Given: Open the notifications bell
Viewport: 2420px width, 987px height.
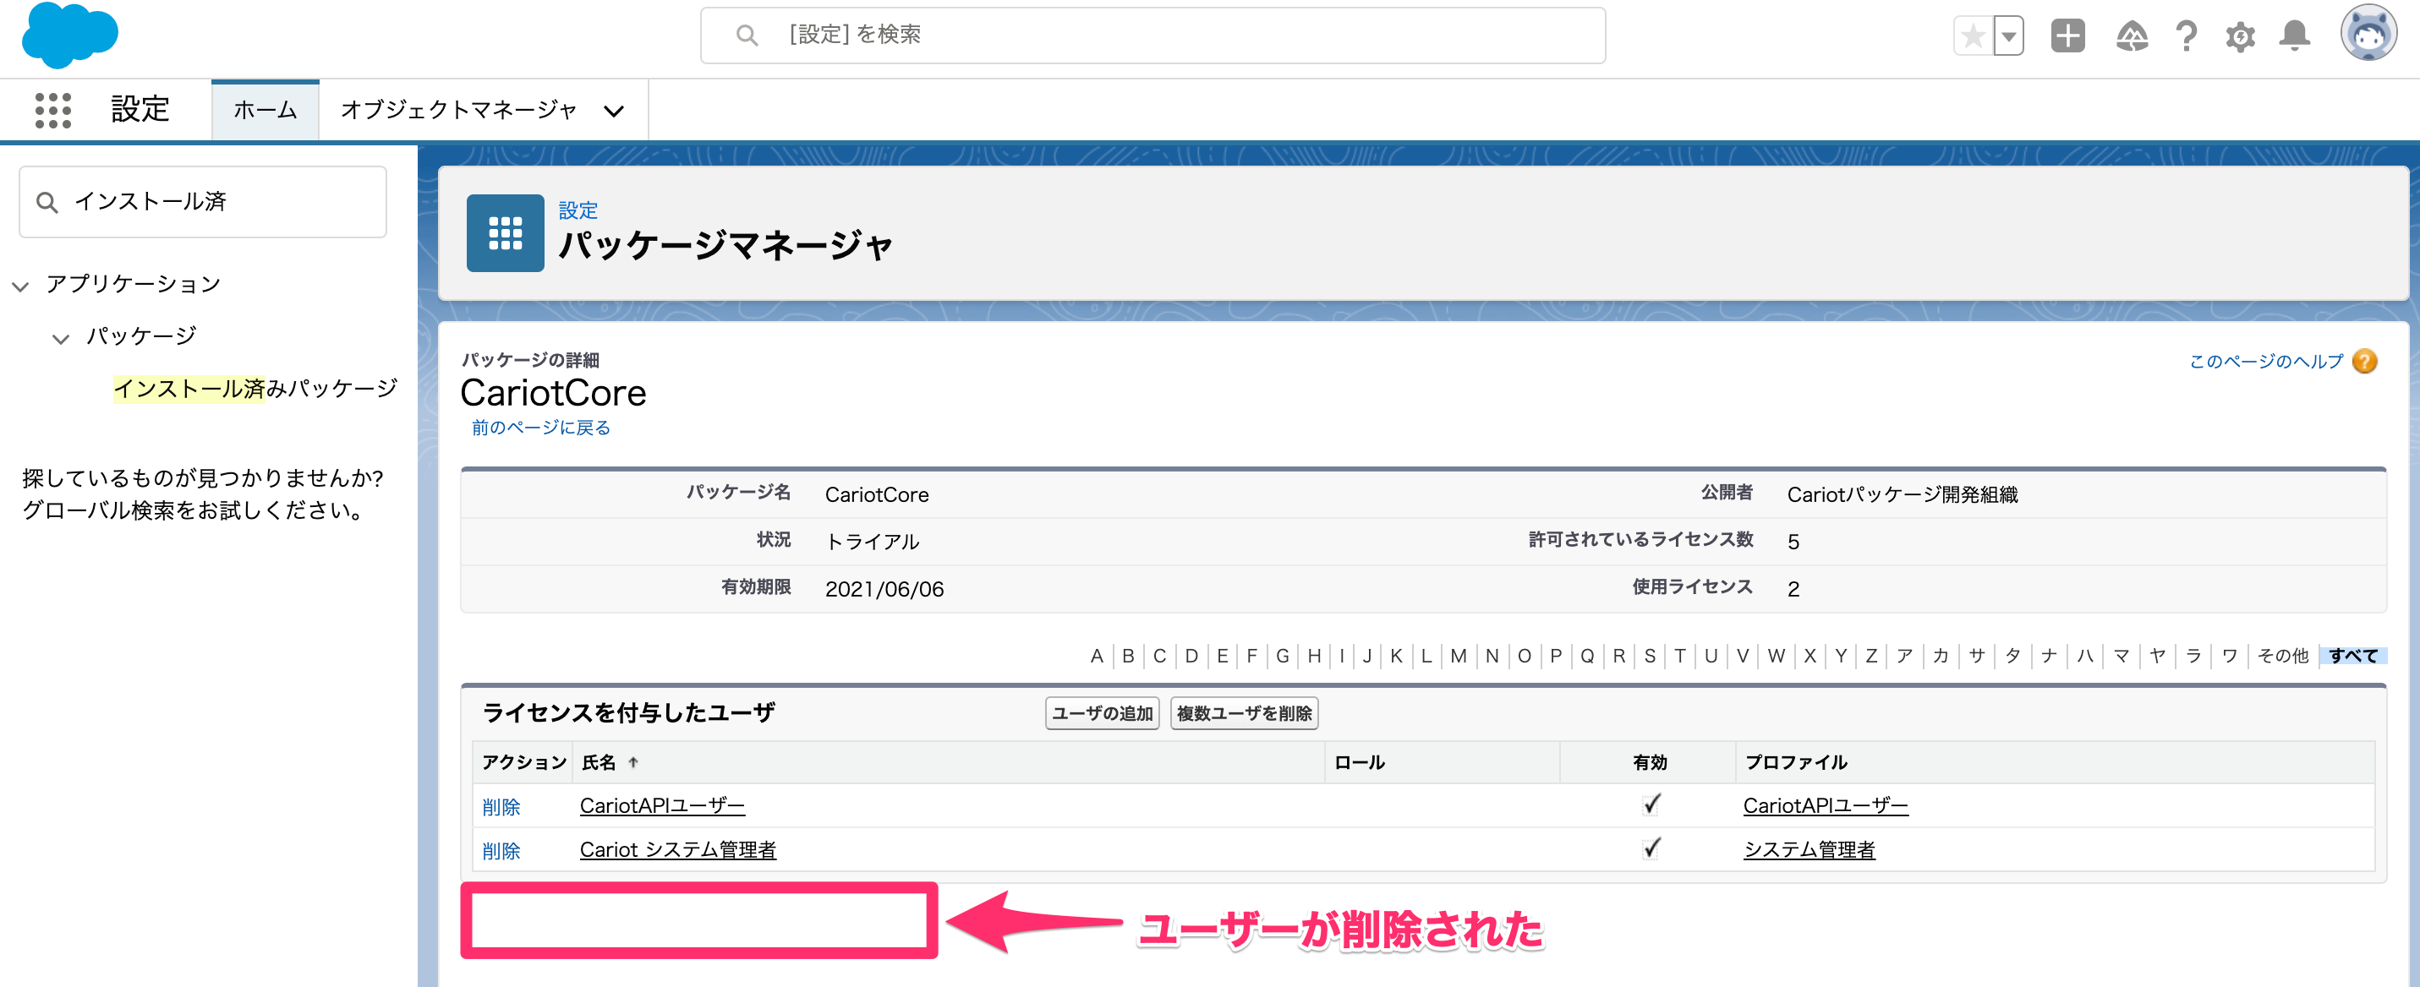Looking at the screenshot, I should [x=2294, y=36].
